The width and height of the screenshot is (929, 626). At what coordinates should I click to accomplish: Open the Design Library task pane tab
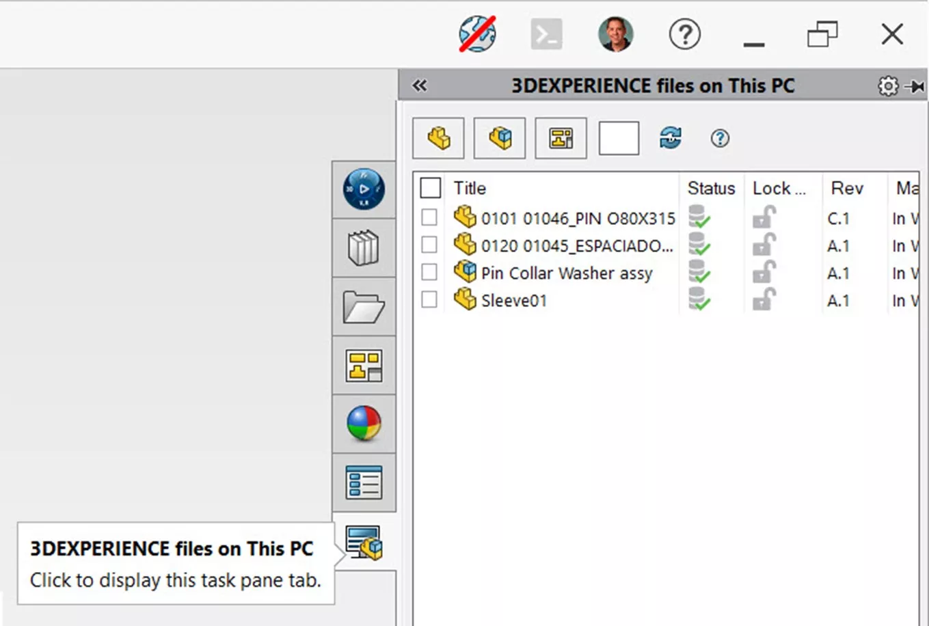click(x=364, y=248)
